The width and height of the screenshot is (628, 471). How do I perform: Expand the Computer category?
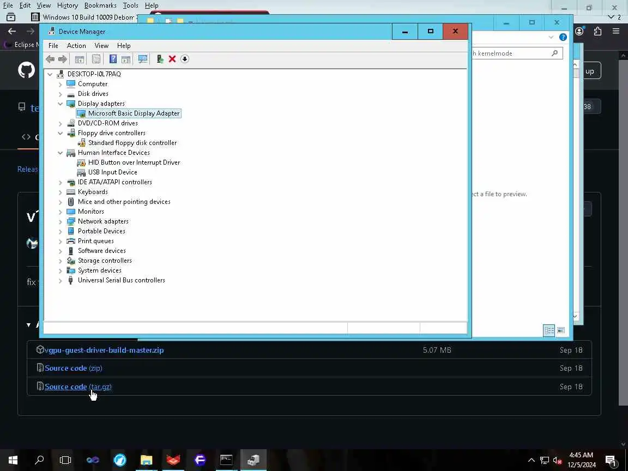[60, 84]
